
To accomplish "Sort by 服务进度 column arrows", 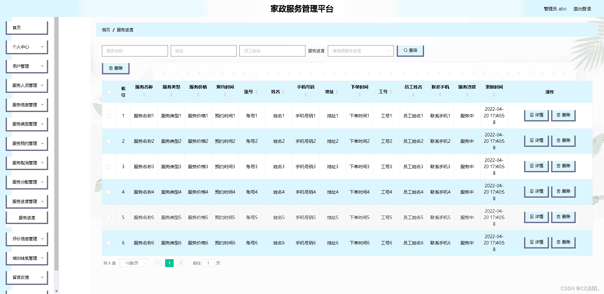I will tap(467, 95).
